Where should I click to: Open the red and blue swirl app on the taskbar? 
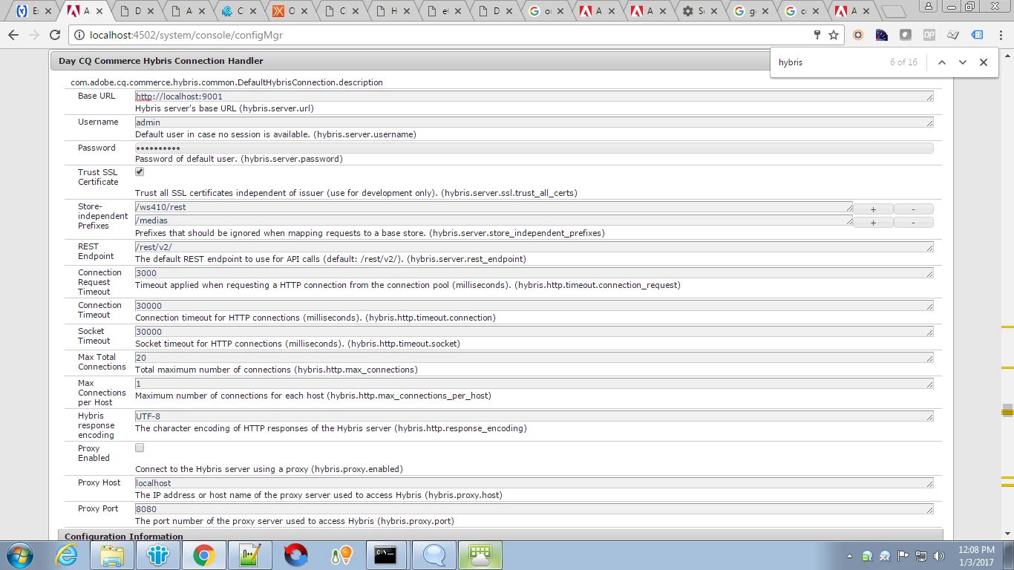click(296, 555)
